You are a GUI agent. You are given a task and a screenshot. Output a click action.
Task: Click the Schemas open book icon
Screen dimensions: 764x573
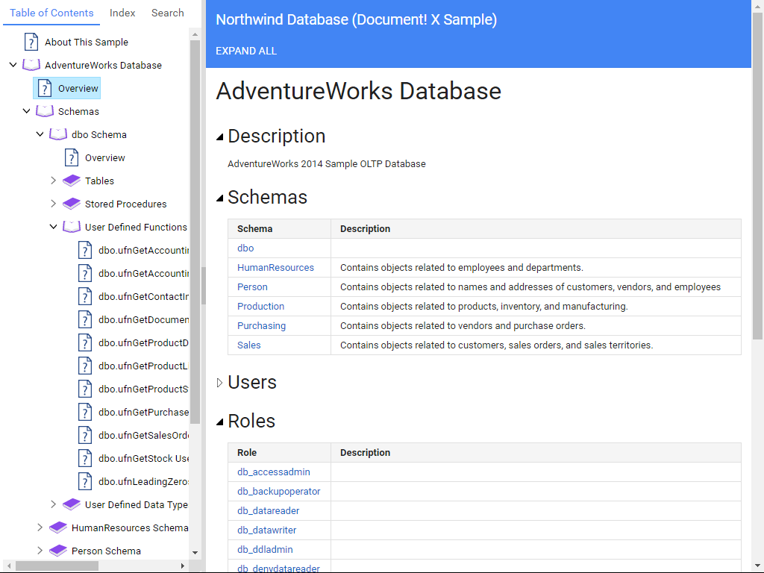[x=45, y=111]
